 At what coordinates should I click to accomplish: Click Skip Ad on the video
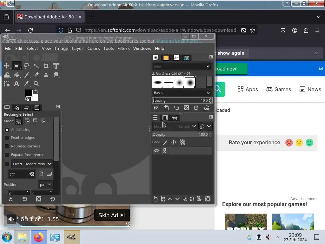coord(112,215)
